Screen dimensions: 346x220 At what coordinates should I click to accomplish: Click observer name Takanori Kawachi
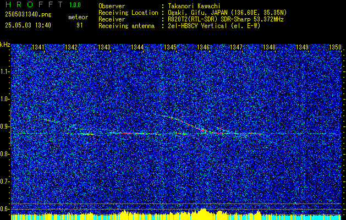(x=194, y=6)
